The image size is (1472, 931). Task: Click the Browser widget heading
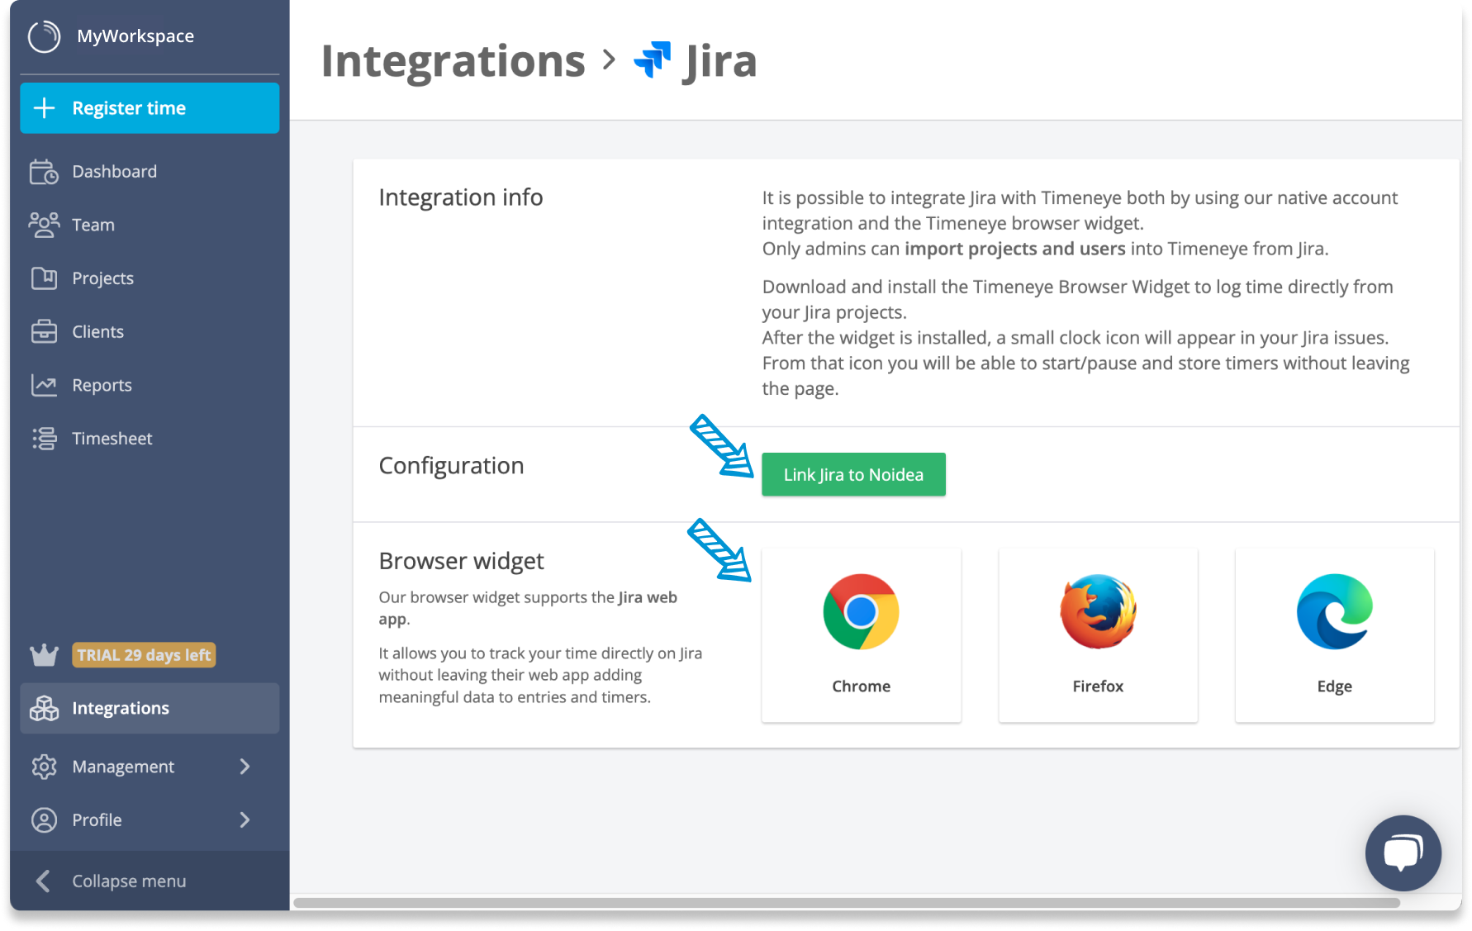pyautogui.click(x=461, y=561)
